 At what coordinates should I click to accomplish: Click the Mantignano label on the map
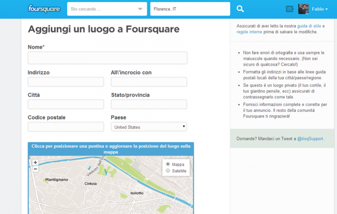(x=56, y=179)
